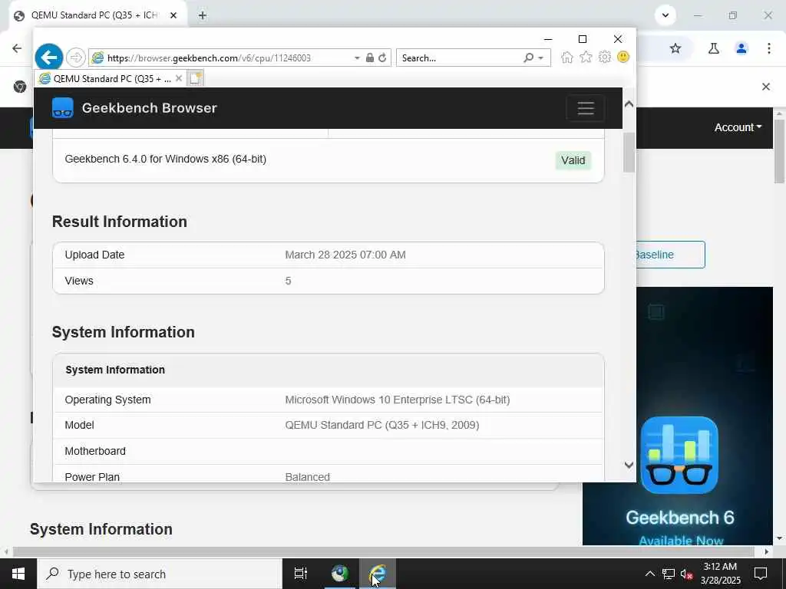Open search provider dropdown arrow
786x589 pixels.
[541, 58]
